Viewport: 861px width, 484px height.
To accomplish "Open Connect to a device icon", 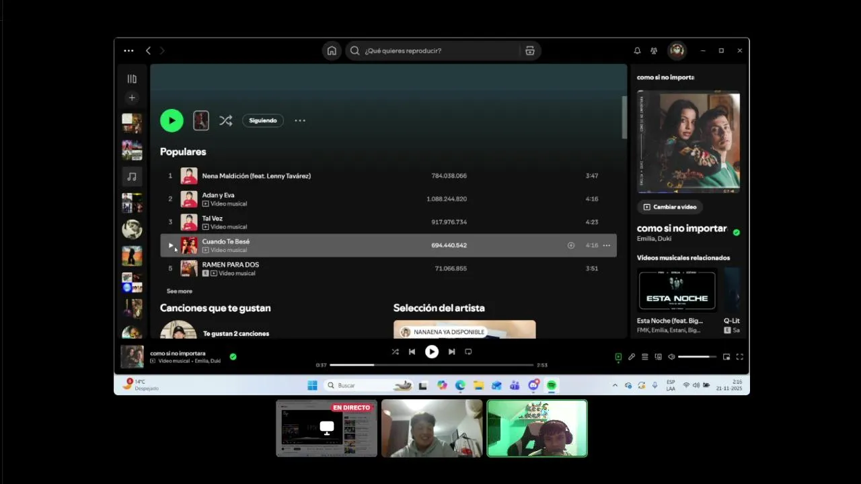I will [658, 357].
